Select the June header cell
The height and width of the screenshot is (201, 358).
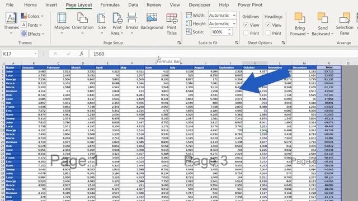coord(157,68)
